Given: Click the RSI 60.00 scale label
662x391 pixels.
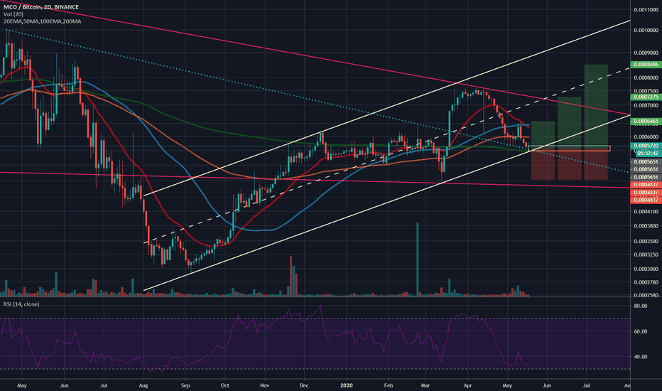Looking at the screenshot, I should pyautogui.click(x=641, y=331).
